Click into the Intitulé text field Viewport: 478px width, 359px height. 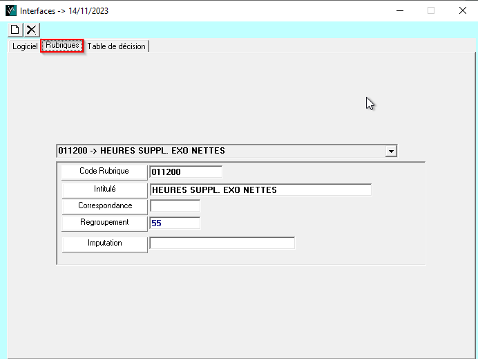click(x=260, y=190)
